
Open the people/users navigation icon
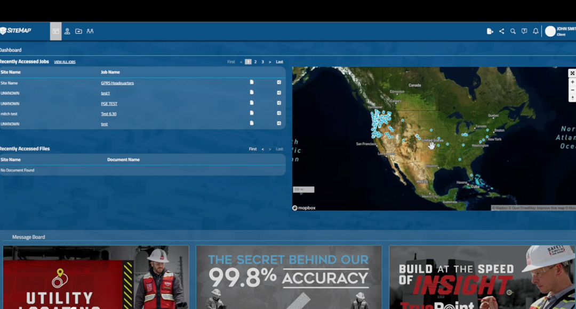(90, 31)
